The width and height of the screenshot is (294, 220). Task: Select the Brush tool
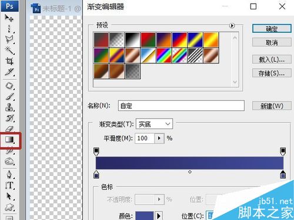point(9,96)
